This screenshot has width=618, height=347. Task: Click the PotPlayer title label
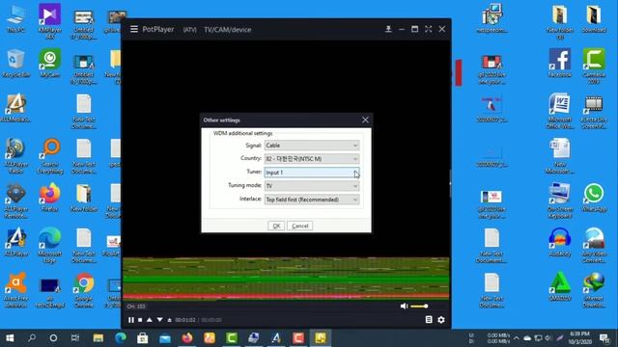pos(158,30)
